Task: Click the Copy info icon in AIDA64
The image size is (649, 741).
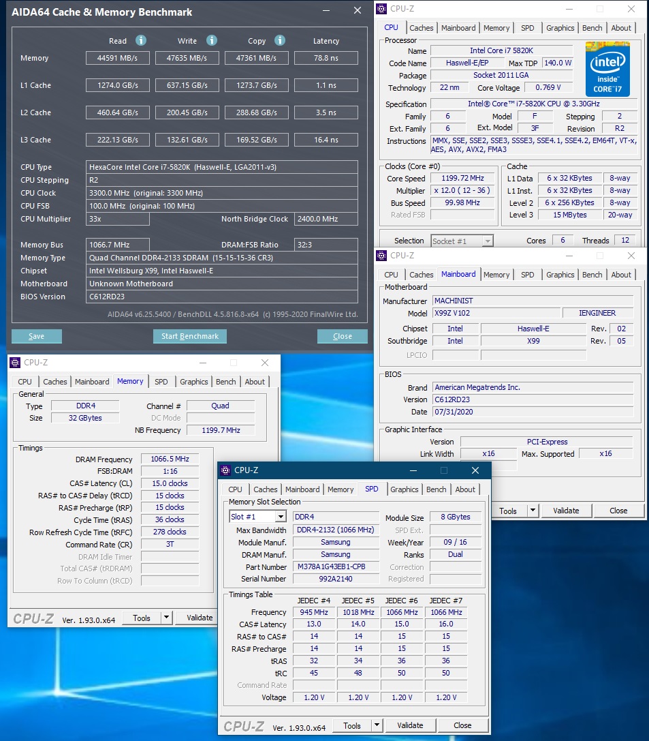Action: [280, 40]
